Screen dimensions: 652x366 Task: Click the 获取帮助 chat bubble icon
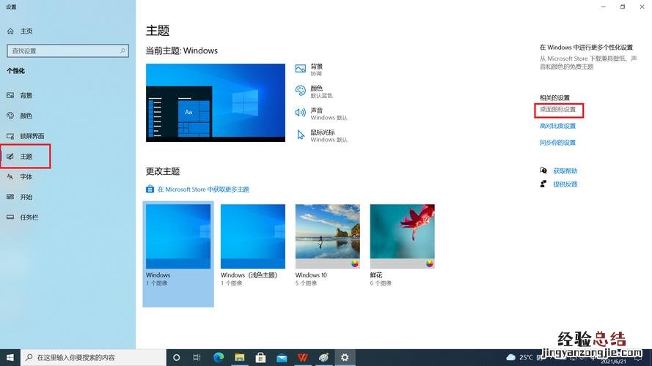point(543,171)
